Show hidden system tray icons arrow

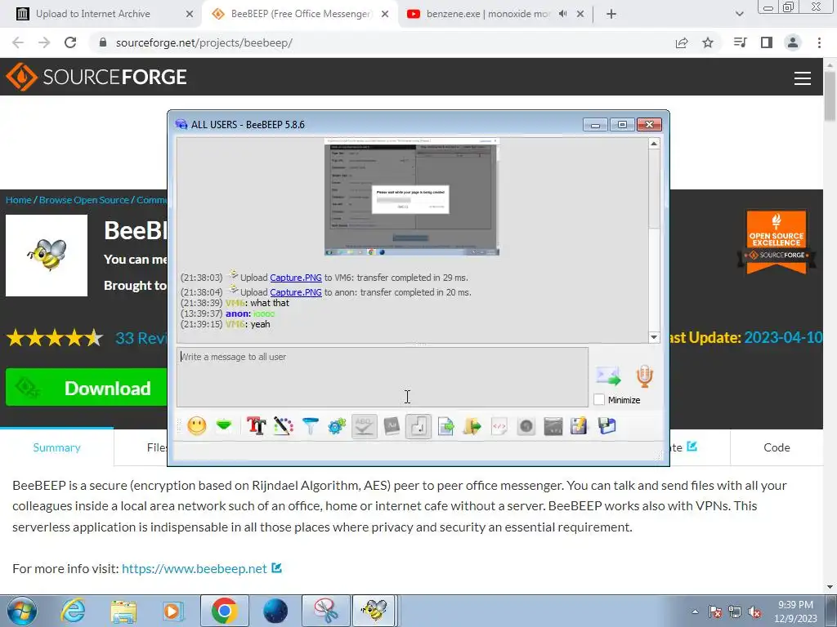click(695, 611)
